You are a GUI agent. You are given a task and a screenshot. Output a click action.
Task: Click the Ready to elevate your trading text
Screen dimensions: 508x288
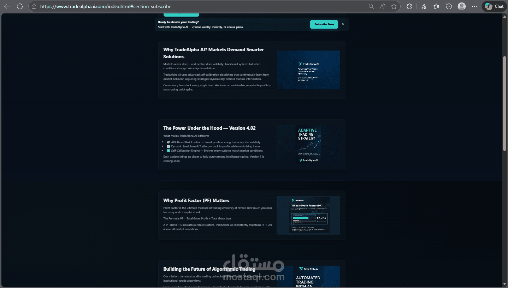(178, 22)
